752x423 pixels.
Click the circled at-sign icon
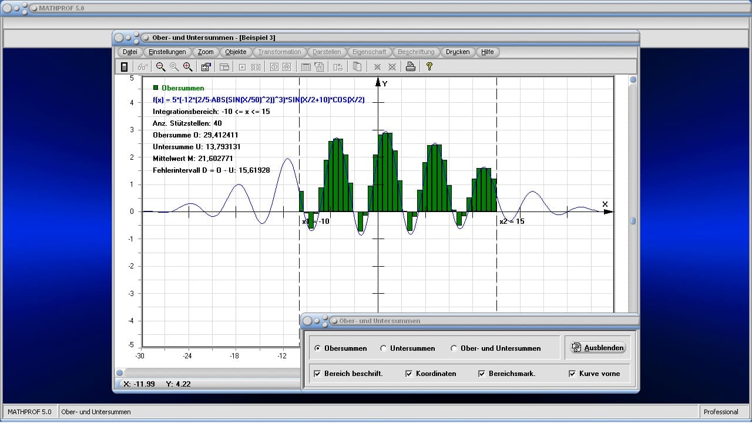click(x=287, y=67)
